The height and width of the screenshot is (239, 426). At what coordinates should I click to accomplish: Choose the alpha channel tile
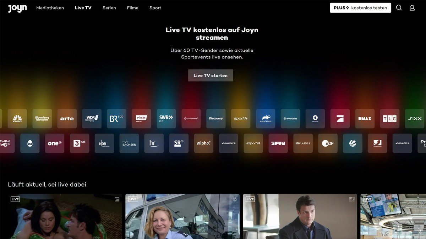coord(204,143)
